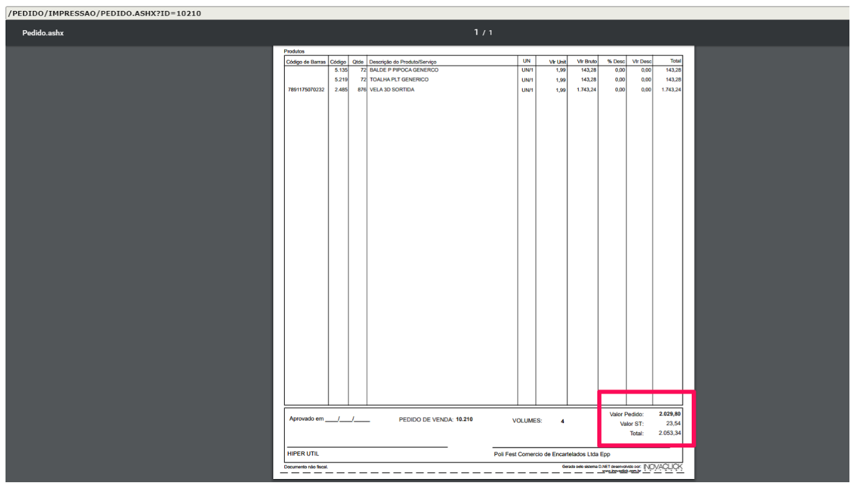Click the Descrição do Produto/Serviço column header
This screenshot has height=497, width=852.
(x=403, y=62)
